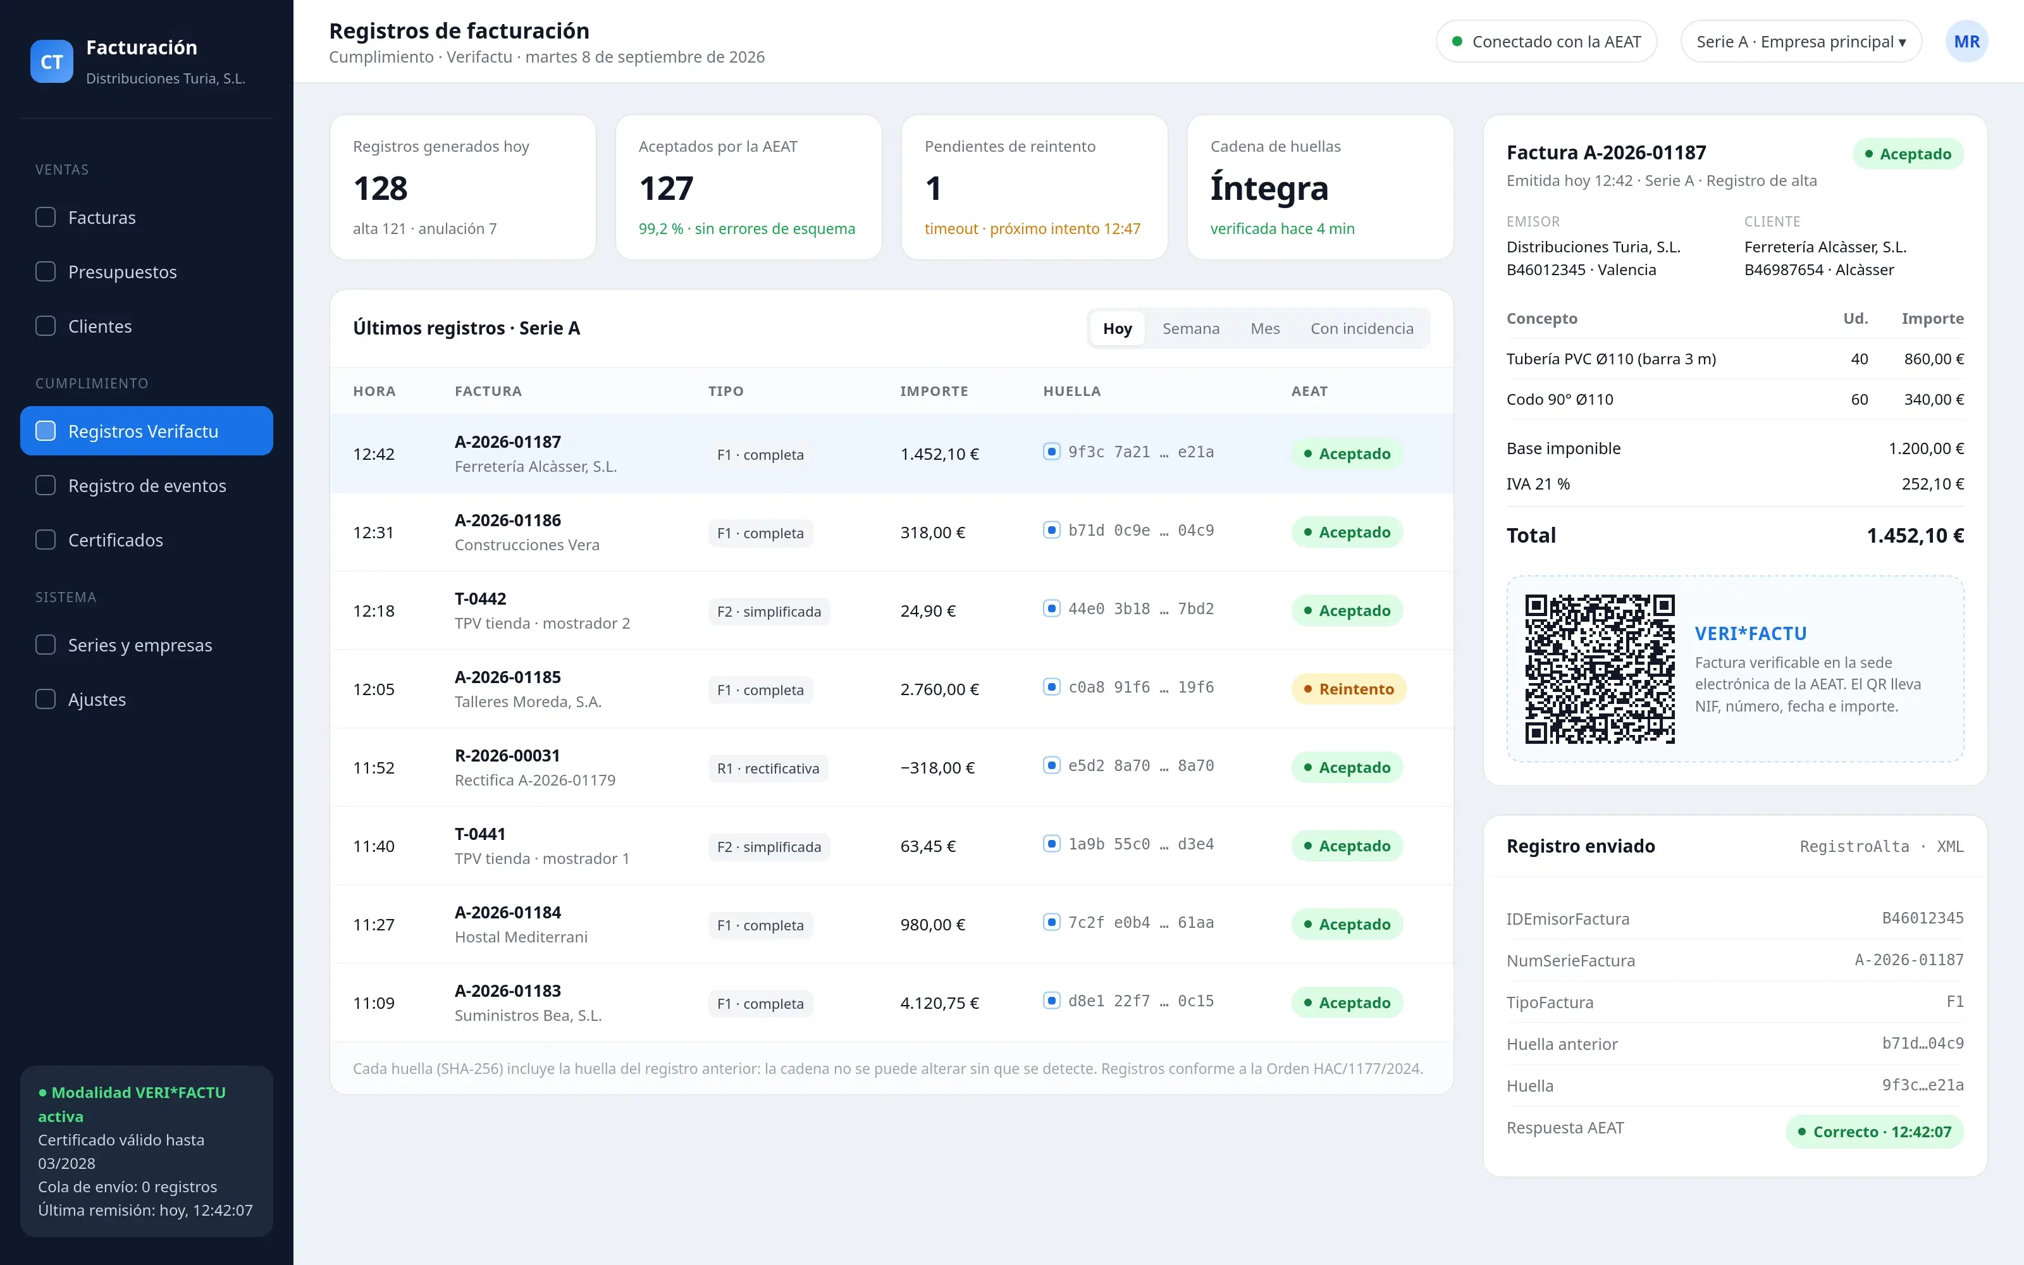
Task: Click the Clientes sidebar icon
Action: 46,326
